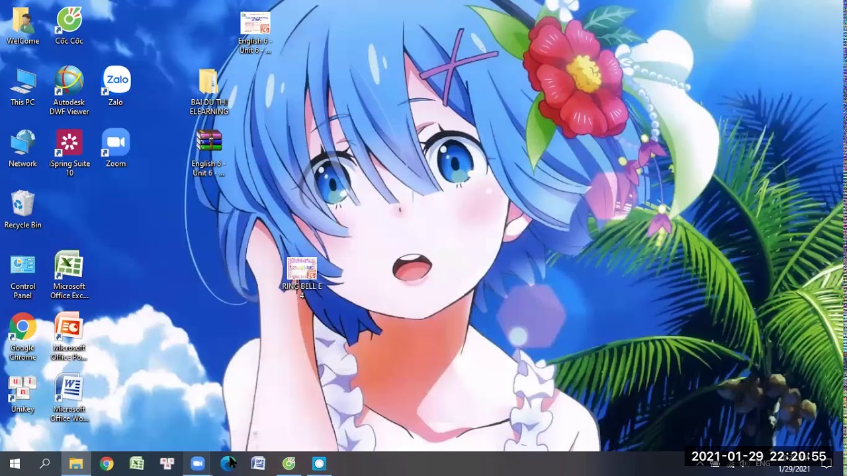Select Microsoft Office Word desktop shortcut

(69, 399)
